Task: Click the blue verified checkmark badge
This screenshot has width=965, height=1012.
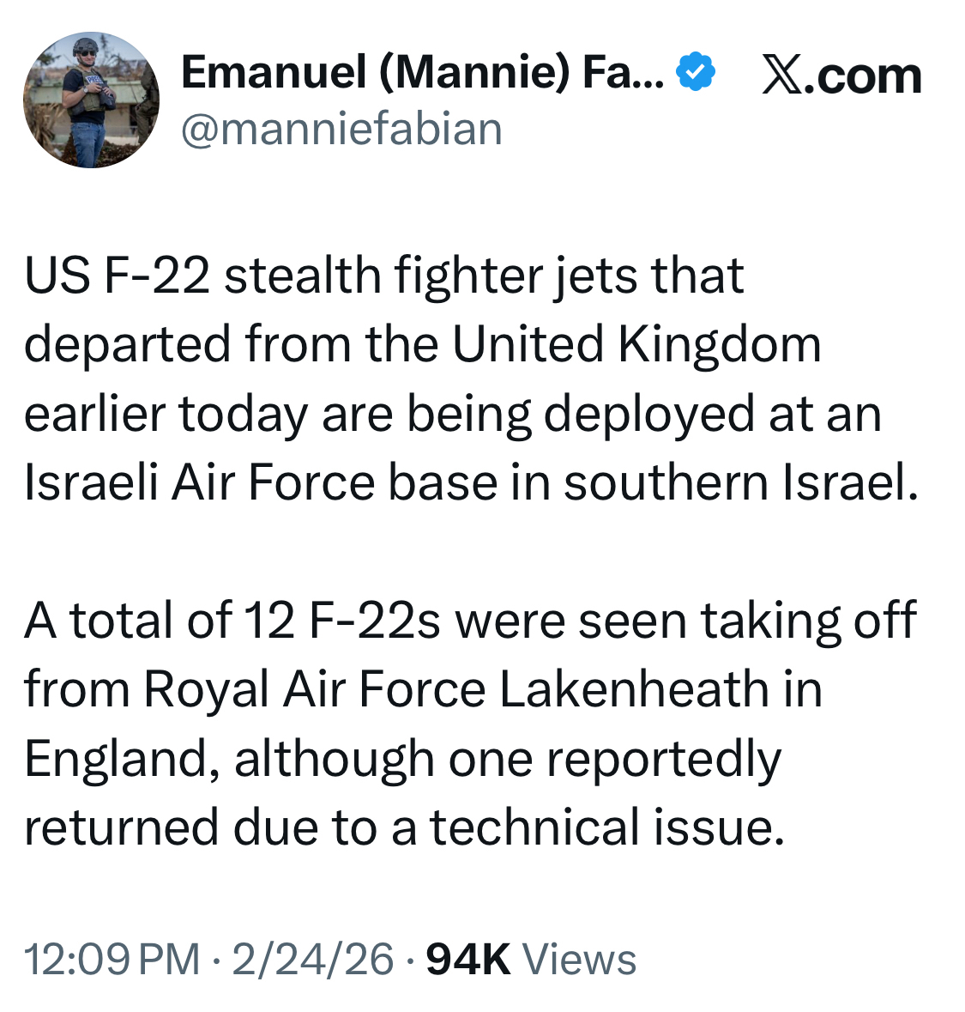Action: [x=696, y=71]
